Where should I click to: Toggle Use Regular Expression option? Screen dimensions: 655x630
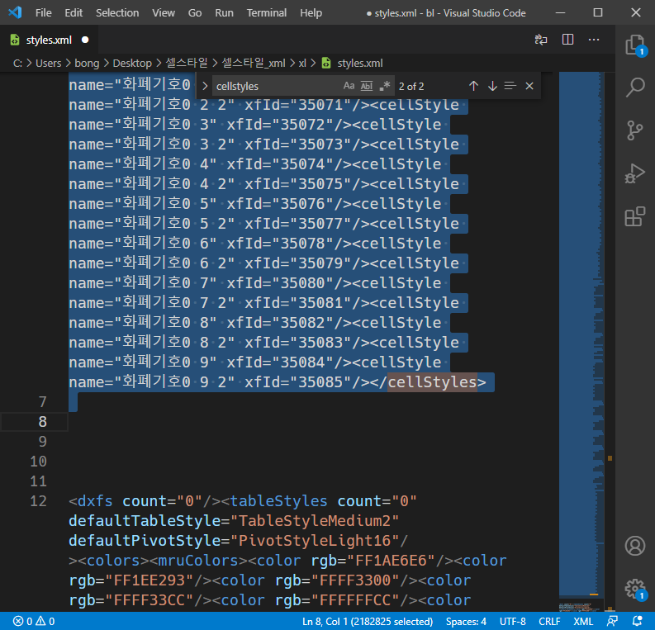pyautogui.click(x=384, y=86)
